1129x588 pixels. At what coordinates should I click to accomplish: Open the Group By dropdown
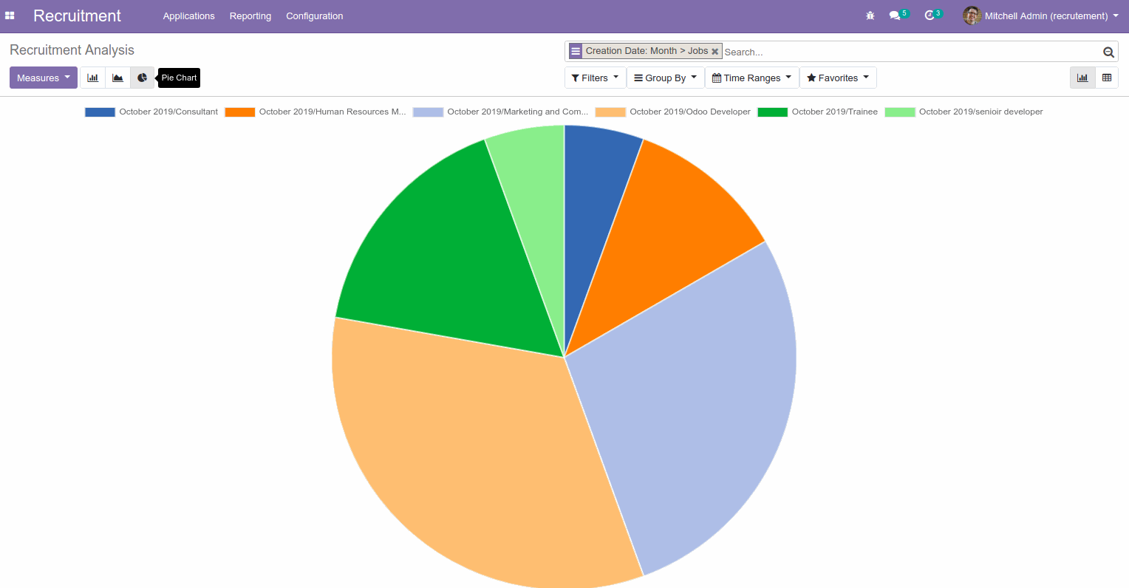click(x=665, y=78)
